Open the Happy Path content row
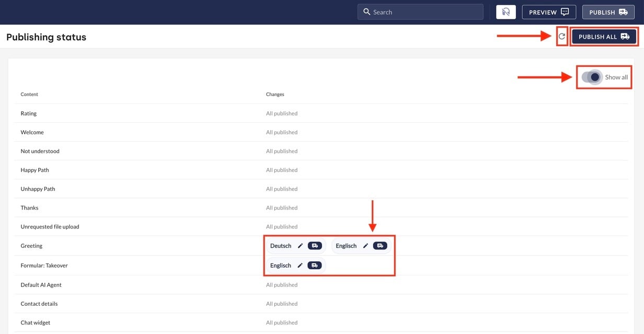This screenshot has height=334, width=644. pyautogui.click(x=34, y=170)
